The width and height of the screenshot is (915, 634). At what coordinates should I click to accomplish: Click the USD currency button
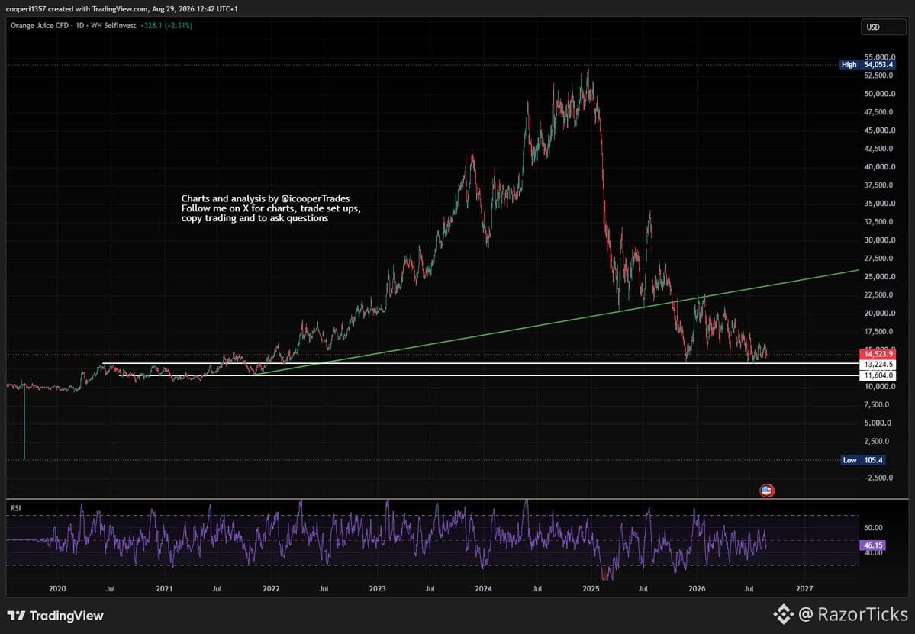[x=882, y=27]
